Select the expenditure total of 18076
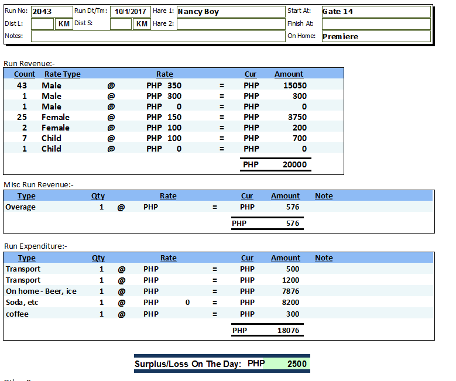The width and height of the screenshot is (456, 381). coord(287,331)
